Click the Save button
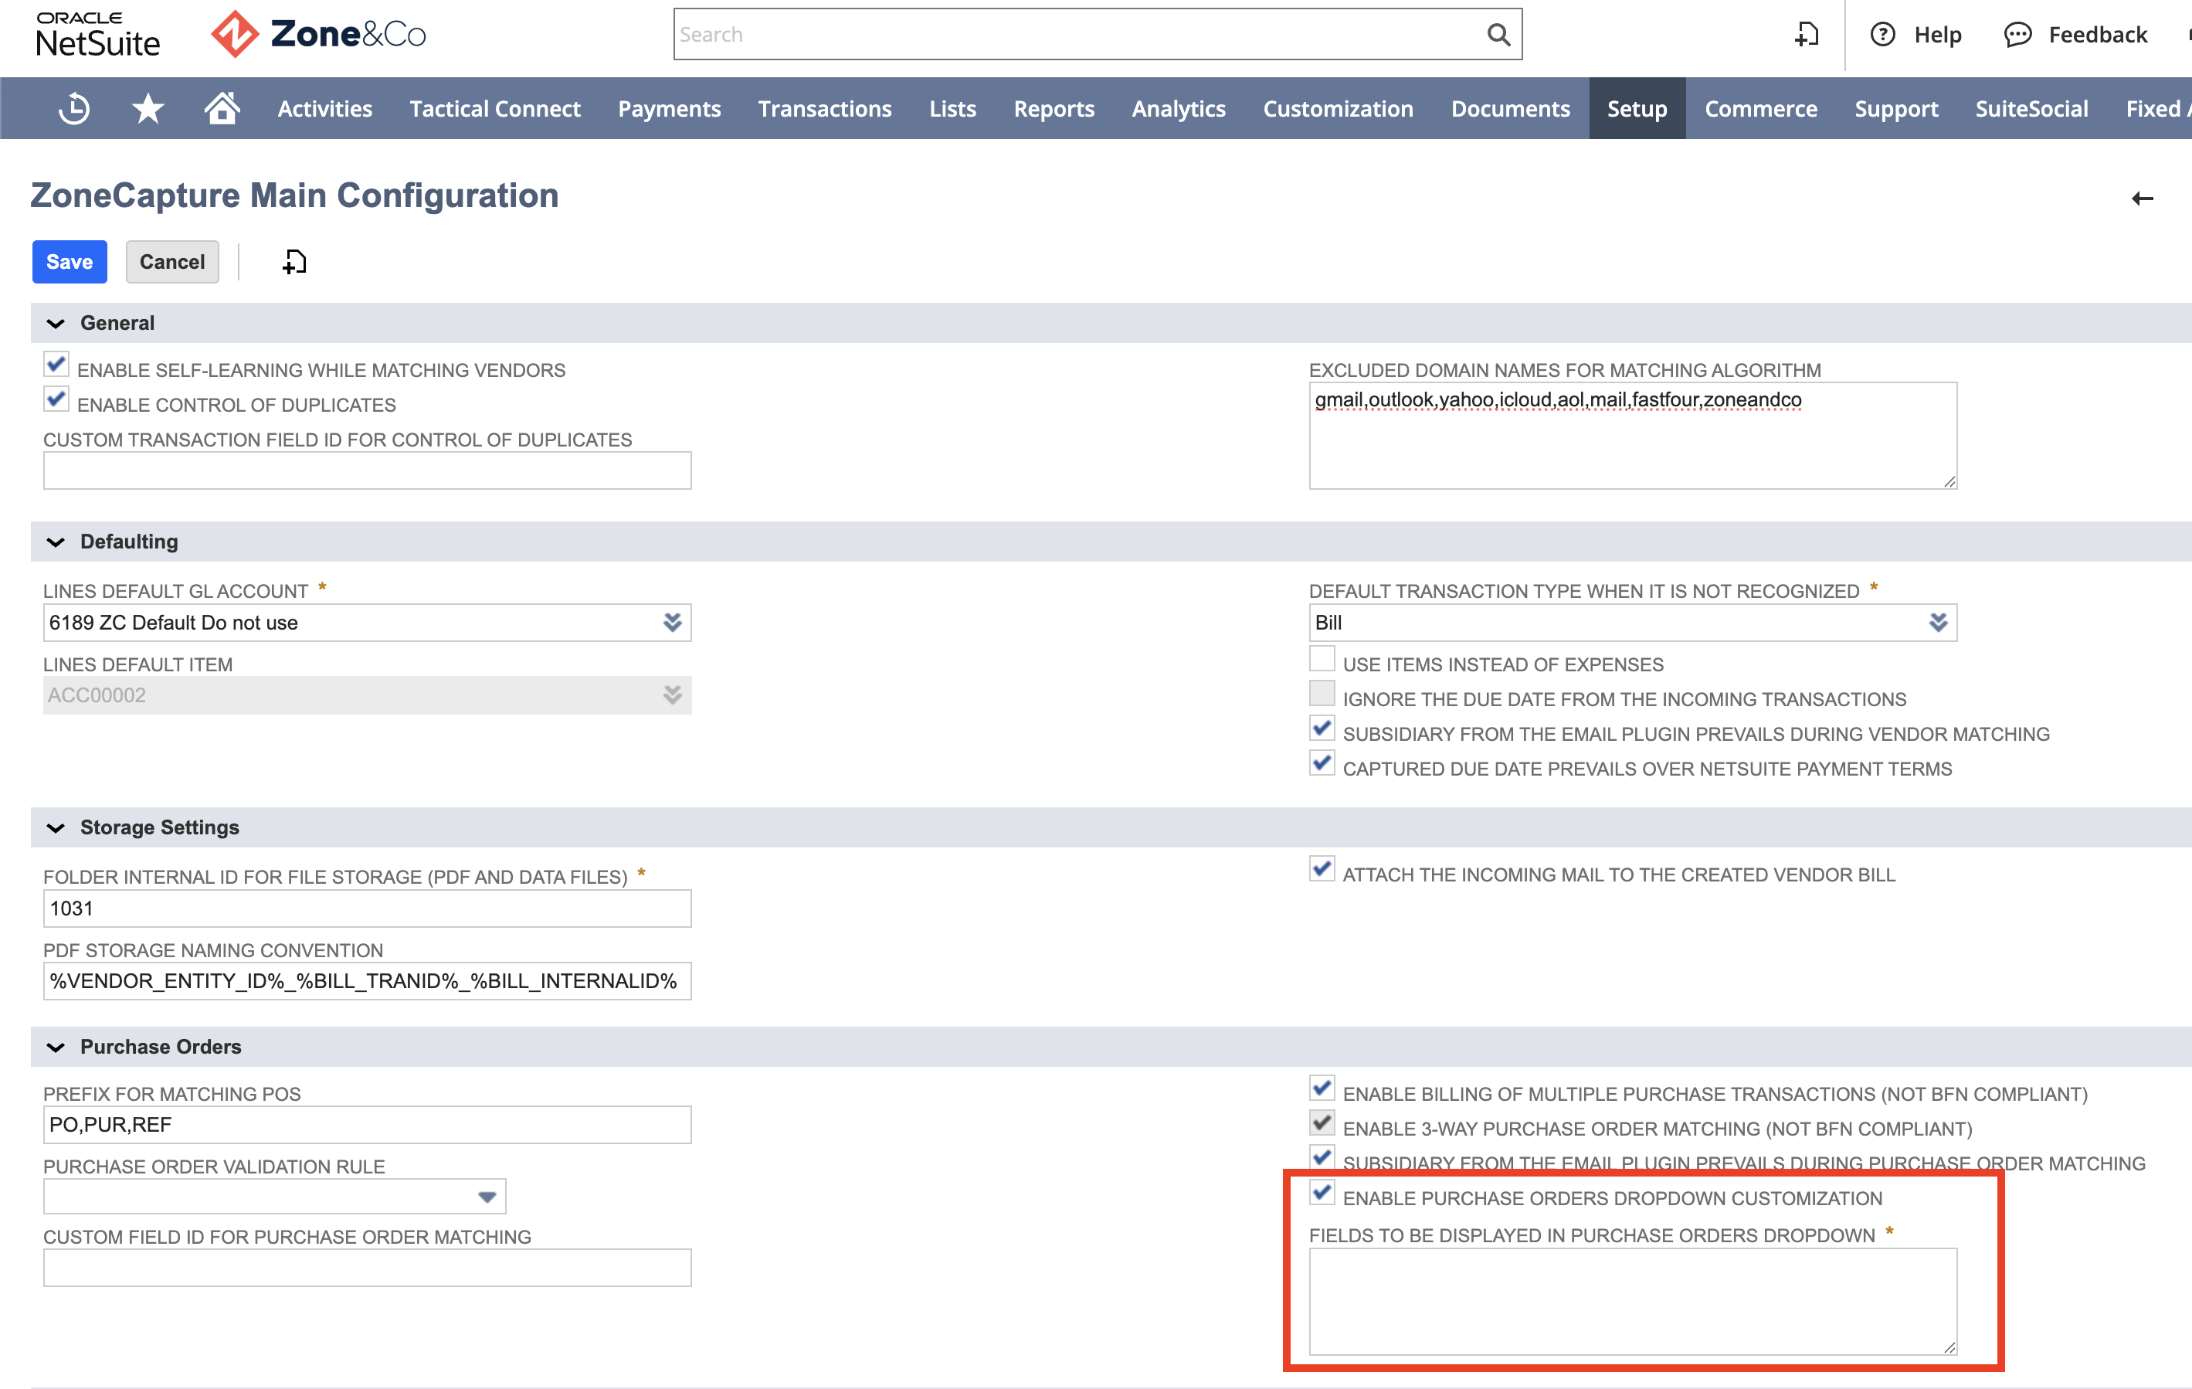This screenshot has height=1389, width=2192. click(x=70, y=262)
